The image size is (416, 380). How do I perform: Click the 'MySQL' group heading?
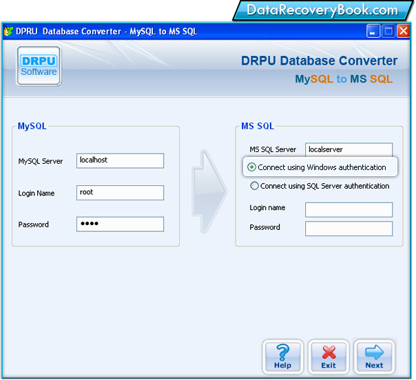32,126
